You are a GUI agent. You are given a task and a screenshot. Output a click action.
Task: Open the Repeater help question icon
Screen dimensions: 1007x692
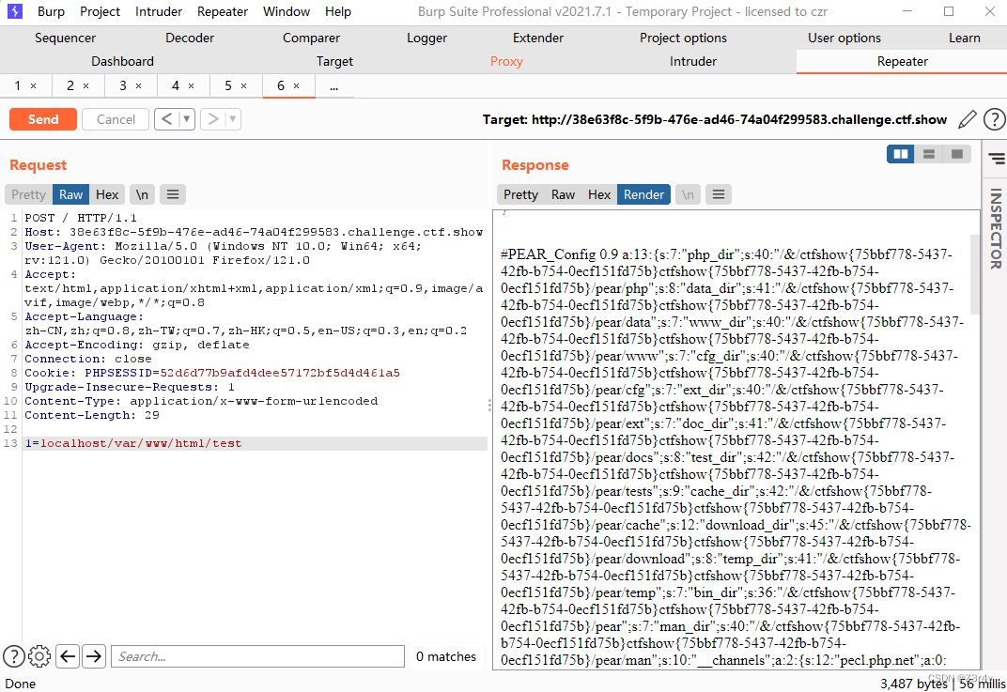coord(994,119)
